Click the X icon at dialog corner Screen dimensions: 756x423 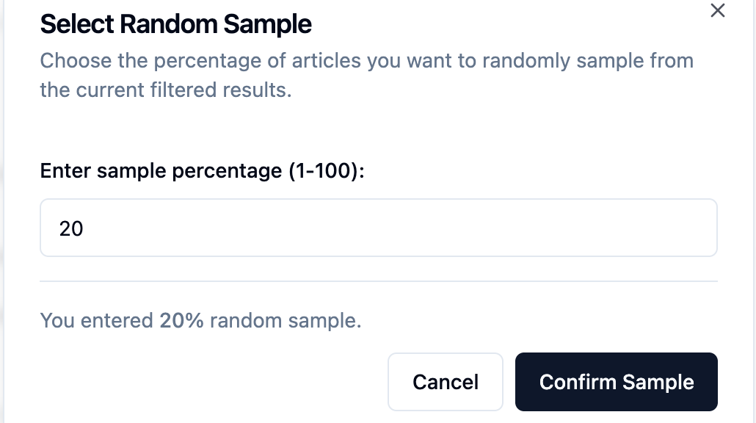(x=717, y=10)
